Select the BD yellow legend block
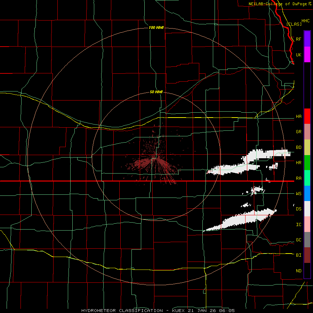Image resolution: width=313 pixels, height=313 pixels. point(307,147)
